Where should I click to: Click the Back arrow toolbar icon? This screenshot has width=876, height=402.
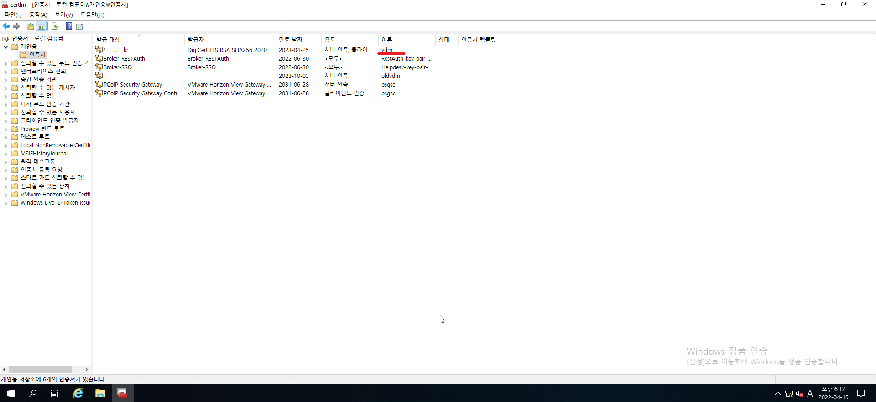pyautogui.click(x=6, y=26)
